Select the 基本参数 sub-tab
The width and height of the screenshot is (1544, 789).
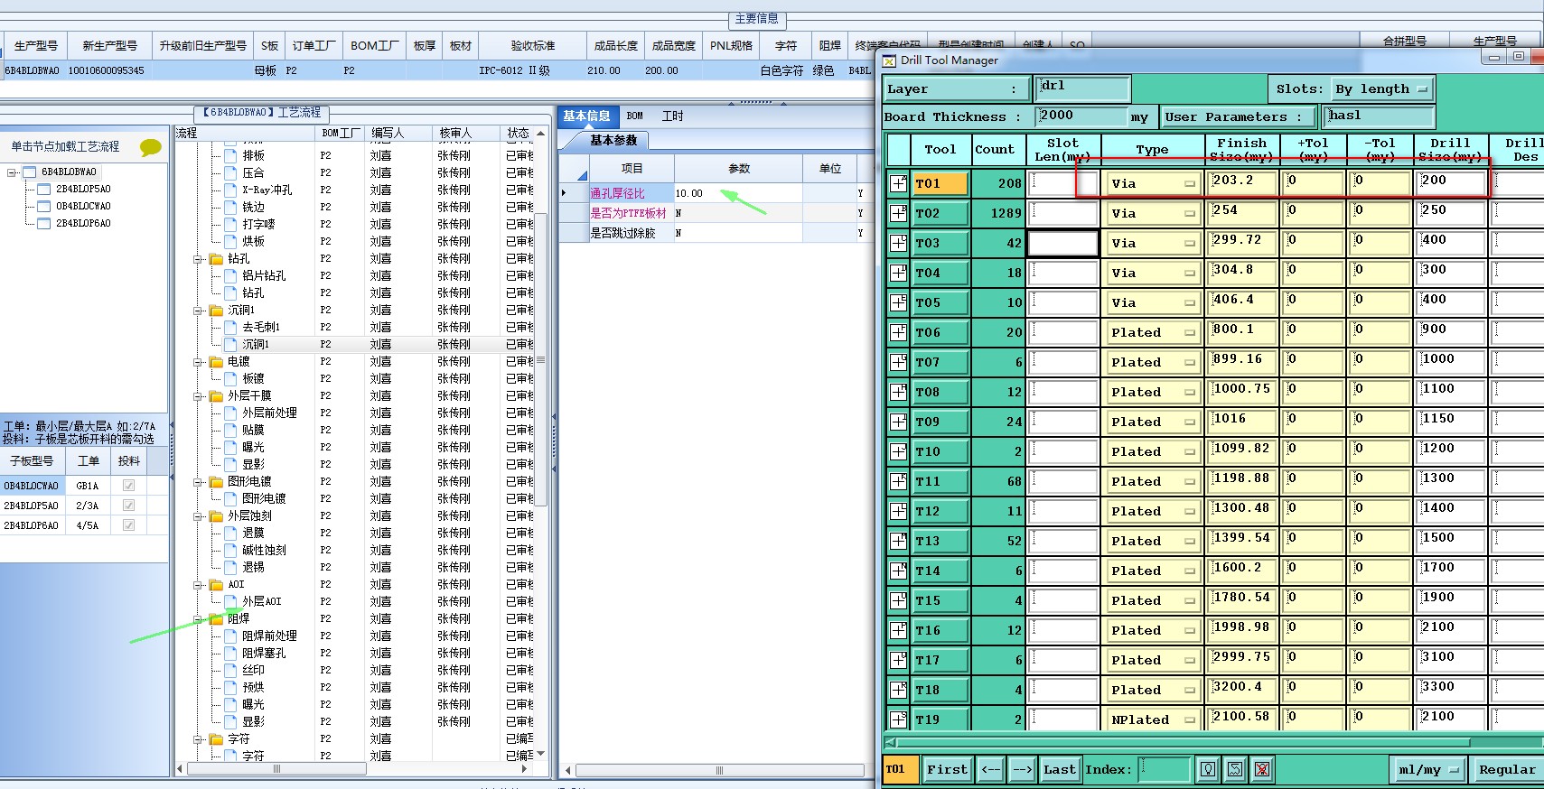point(613,141)
